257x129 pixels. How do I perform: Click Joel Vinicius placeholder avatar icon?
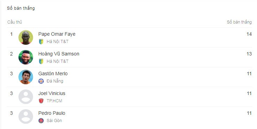click(26, 97)
